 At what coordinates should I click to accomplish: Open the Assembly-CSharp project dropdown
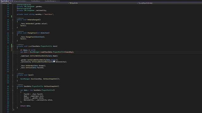click(x=35, y=3)
